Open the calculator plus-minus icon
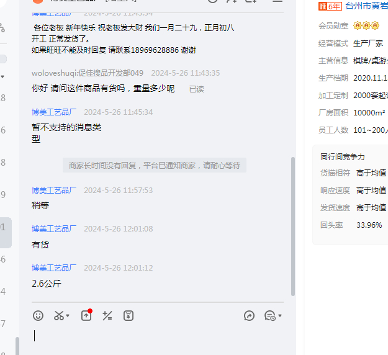The image size is (388, 355). coord(107,316)
